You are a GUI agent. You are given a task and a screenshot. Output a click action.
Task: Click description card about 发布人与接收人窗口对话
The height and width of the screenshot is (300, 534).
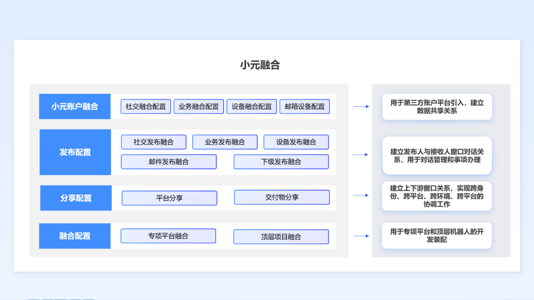[x=437, y=155]
